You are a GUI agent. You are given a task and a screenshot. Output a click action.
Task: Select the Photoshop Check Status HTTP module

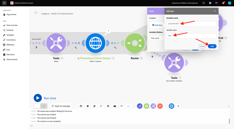pyautogui.click(x=95, y=43)
